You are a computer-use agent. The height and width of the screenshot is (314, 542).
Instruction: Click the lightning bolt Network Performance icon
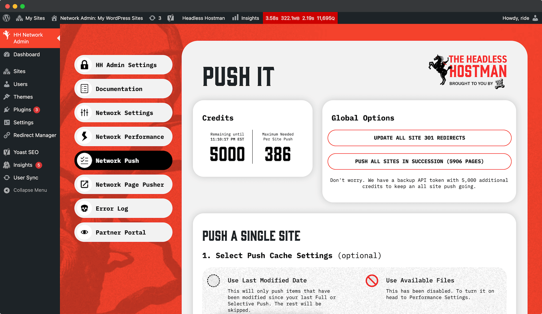click(x=85, y=137)
